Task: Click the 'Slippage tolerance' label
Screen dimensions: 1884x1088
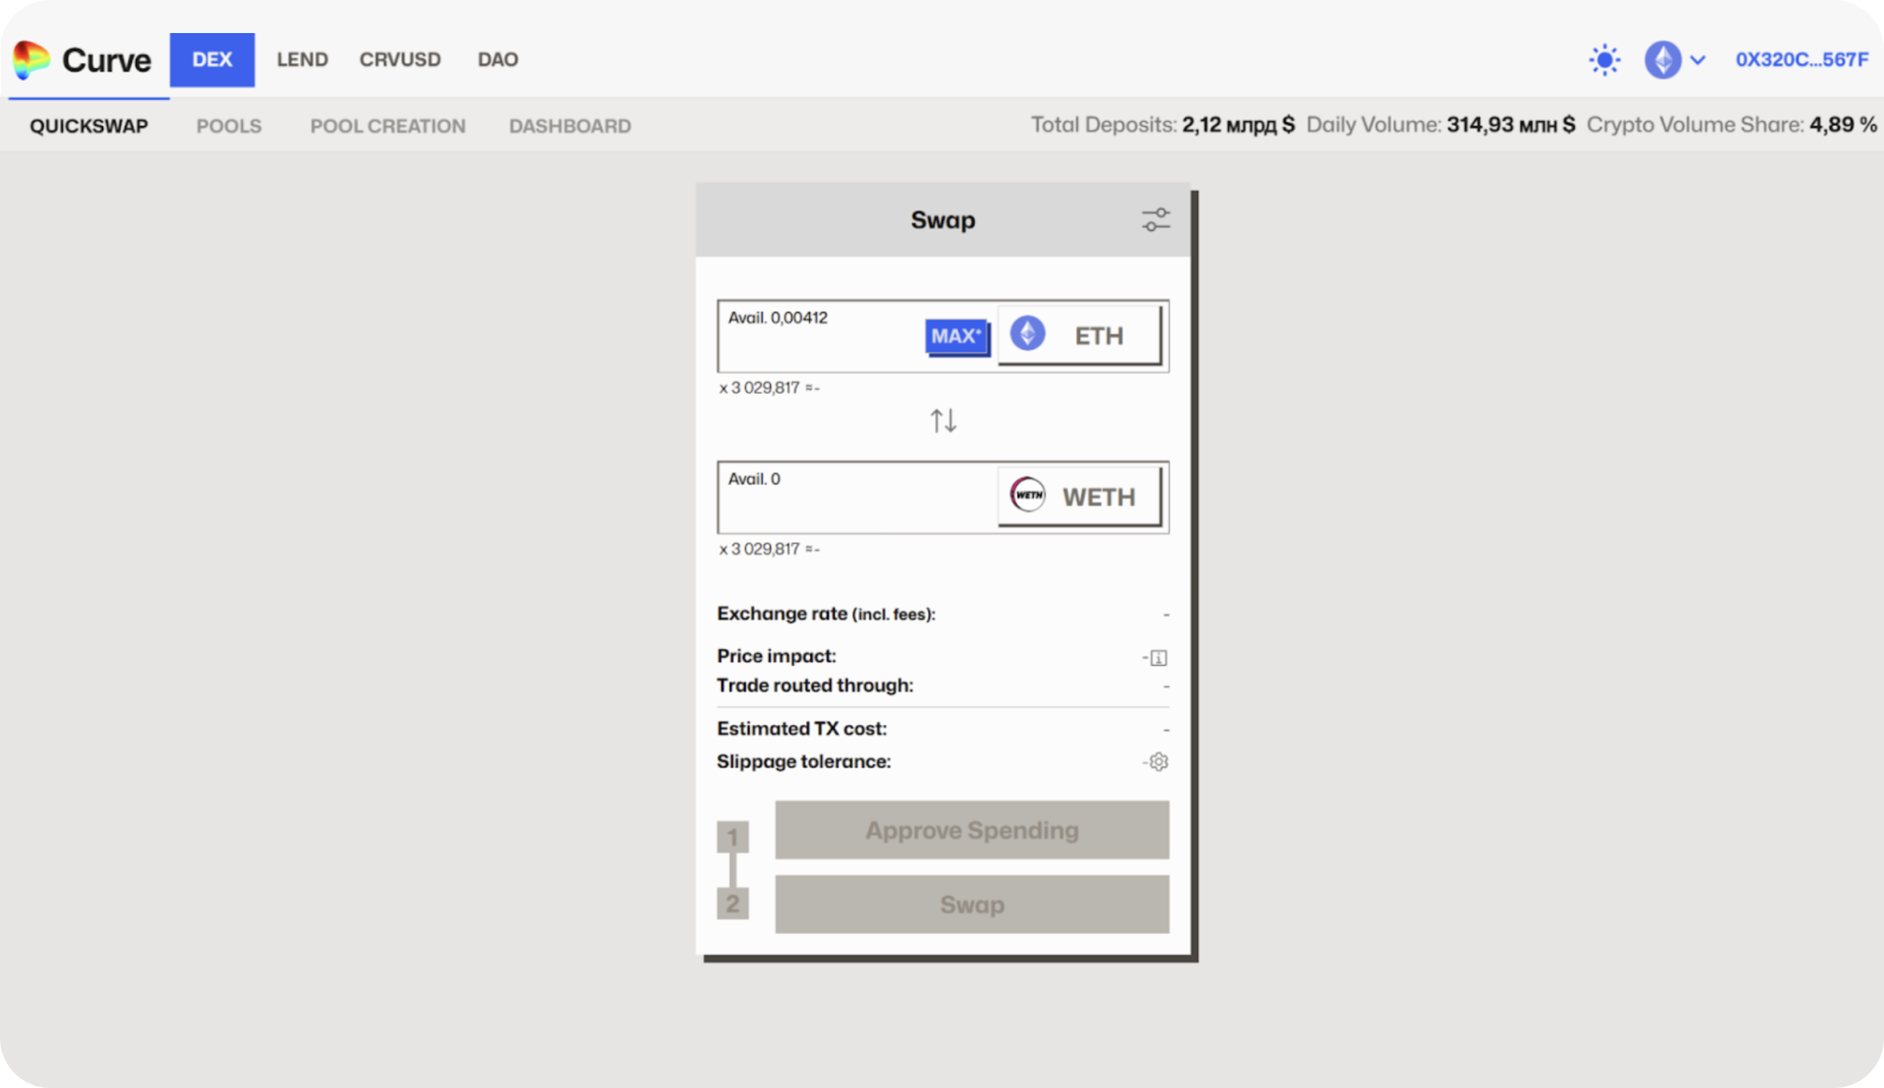Action: 804,762
